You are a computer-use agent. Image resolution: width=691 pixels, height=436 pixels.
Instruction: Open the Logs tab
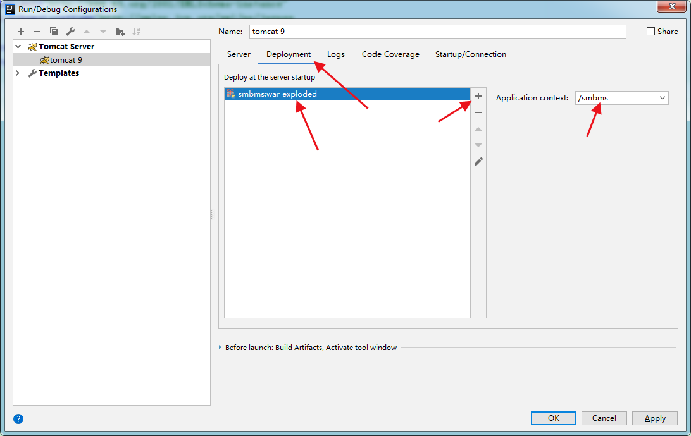click(x=336, y=54)
